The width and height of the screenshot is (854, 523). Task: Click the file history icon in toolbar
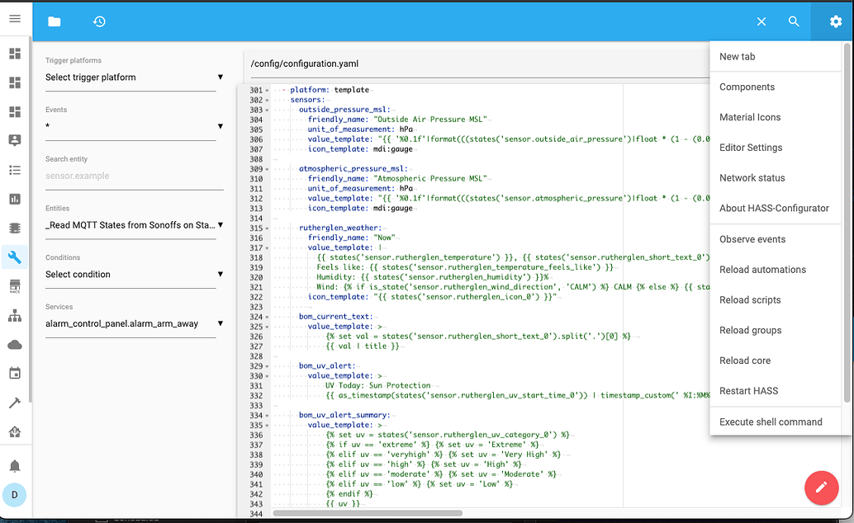[99, 21]
